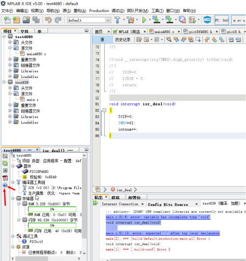Select PIC18F4680 device in dashboard
The image size is (246, 261).
coord(39,171)
